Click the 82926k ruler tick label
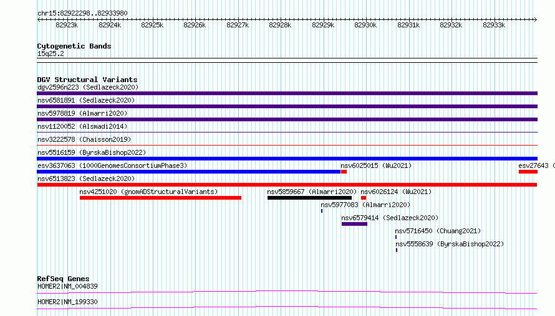Screen dimensions: 555x316 (195, 25)
